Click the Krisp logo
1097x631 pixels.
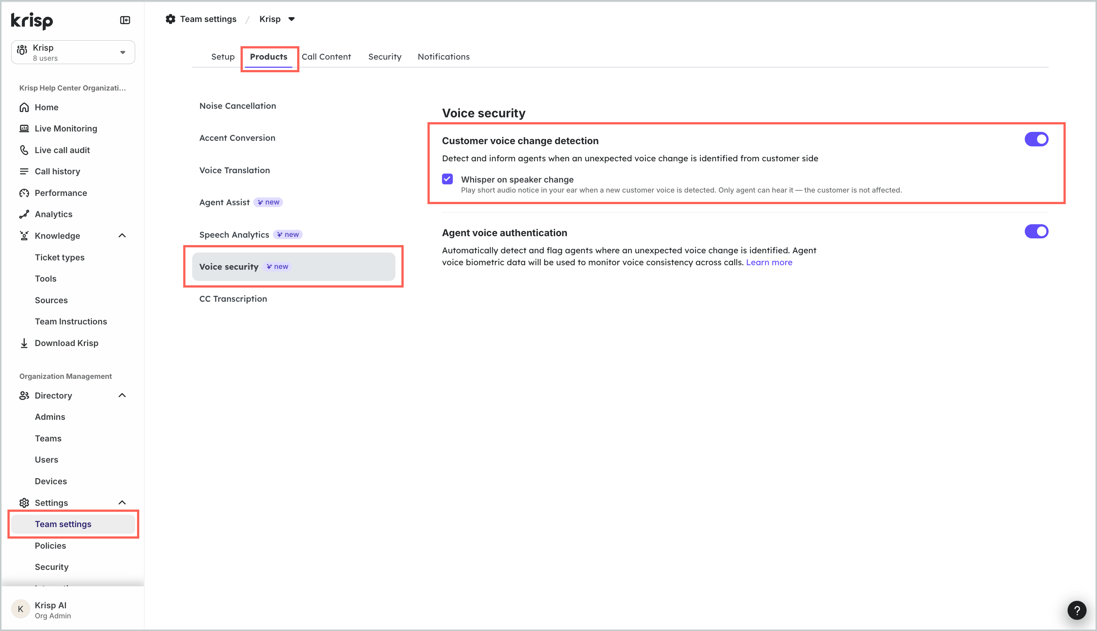(32, 20)
